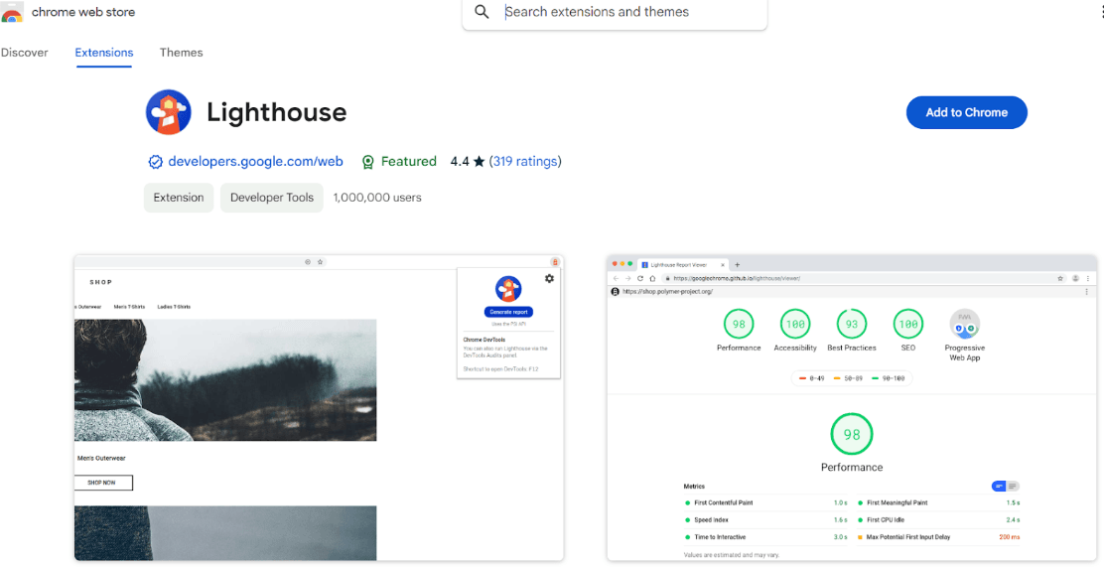Switch to the Themes tab
The image size is (1104, 568).
pyautogui.click(x=181, y=53)
